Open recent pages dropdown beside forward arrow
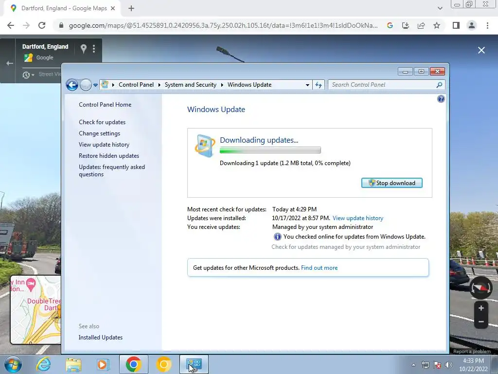 (95, 85)
